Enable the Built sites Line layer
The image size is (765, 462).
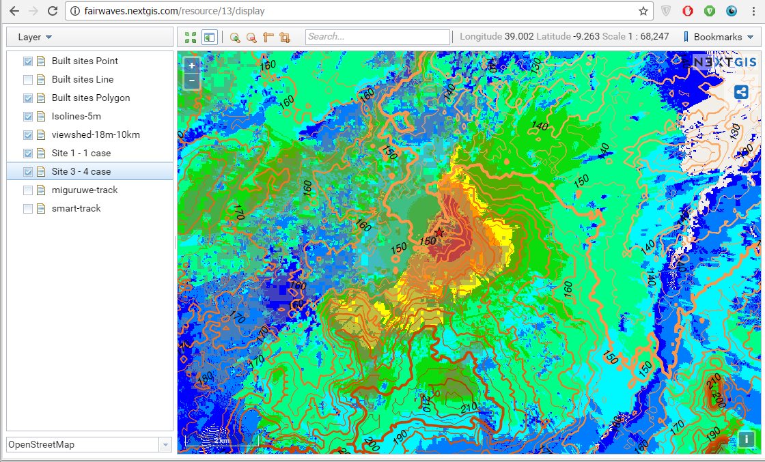pos(28,80)
